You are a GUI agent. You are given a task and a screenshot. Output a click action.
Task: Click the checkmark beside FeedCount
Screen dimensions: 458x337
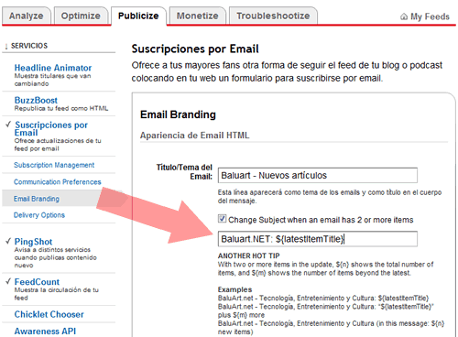8,281
